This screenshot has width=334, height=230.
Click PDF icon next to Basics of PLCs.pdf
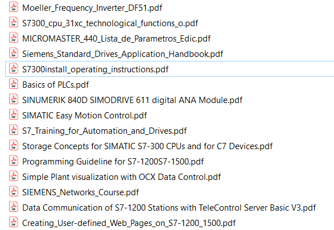14,84
